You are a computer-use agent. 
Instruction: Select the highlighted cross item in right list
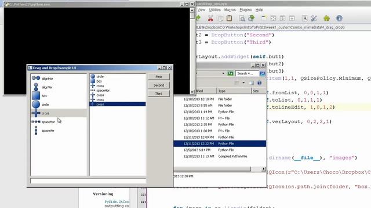118,104
